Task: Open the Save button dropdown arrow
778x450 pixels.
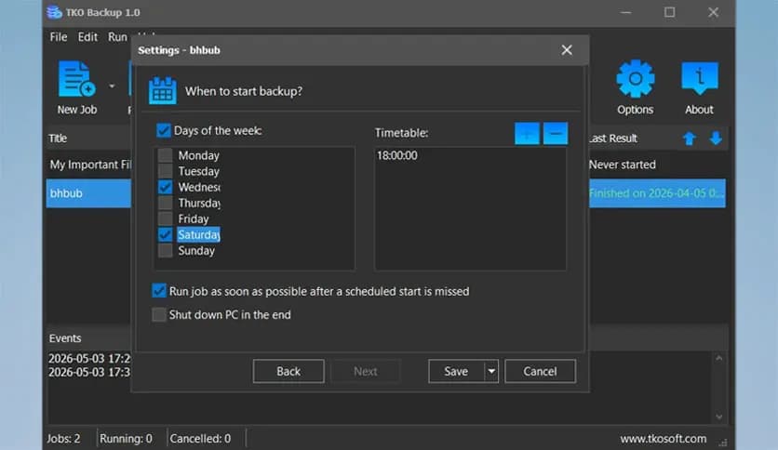Action: click(x=491, y=371)
